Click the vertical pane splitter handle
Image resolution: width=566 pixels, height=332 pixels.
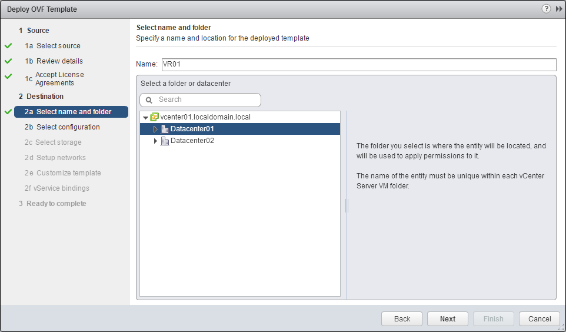pos(347,205)
